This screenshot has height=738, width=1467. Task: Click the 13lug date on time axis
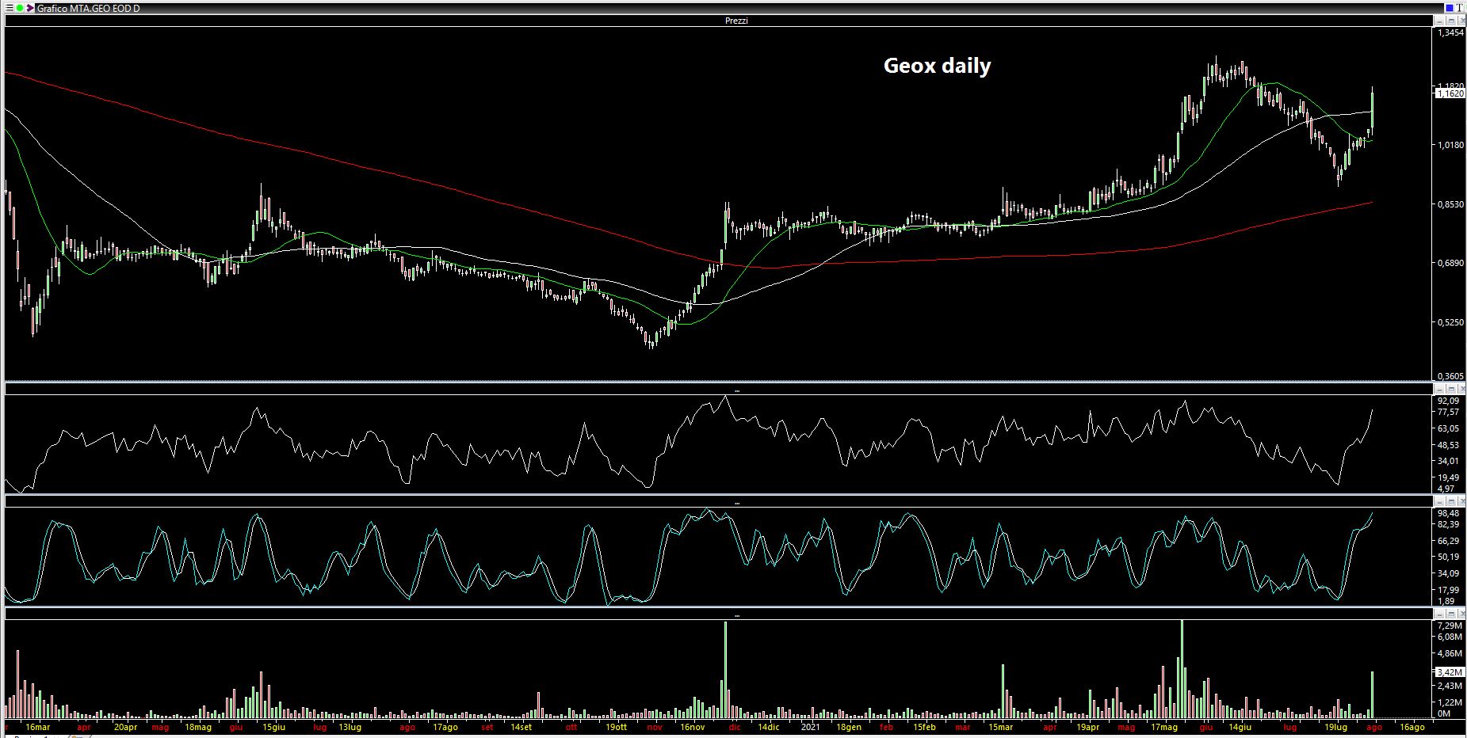350,726
